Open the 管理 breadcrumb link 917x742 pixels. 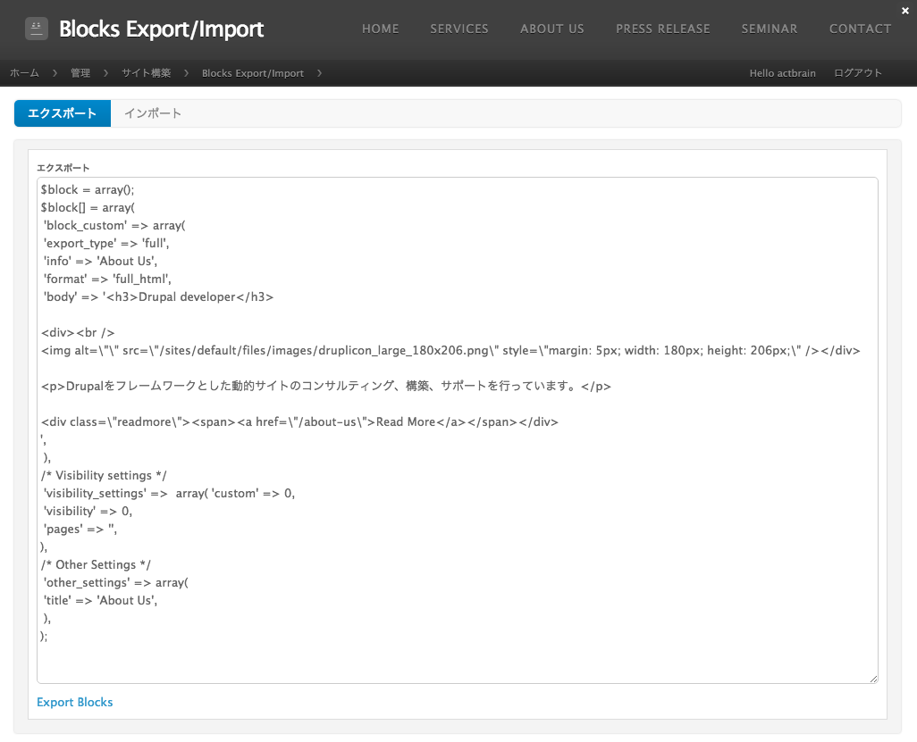coord(80,73)
